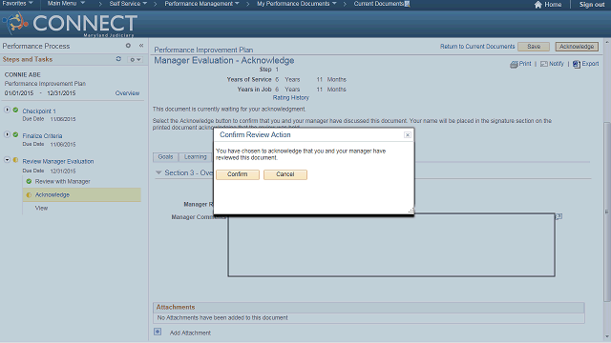
Task: Click Checkpoint 1 green status icon
Action: coord(15,111)
